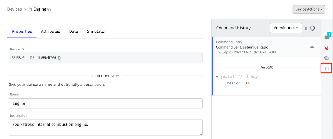Click the Command Entry label
Viewport: 333px width, 139px height.
229,42
